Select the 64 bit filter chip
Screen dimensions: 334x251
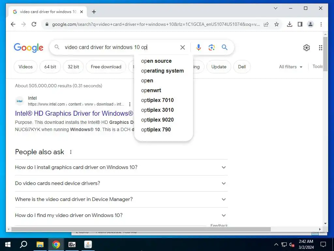50,67
